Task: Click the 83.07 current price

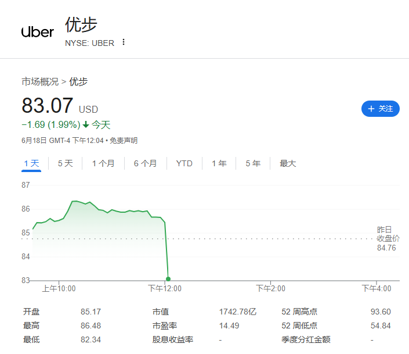Action: [x=47, y=105]
